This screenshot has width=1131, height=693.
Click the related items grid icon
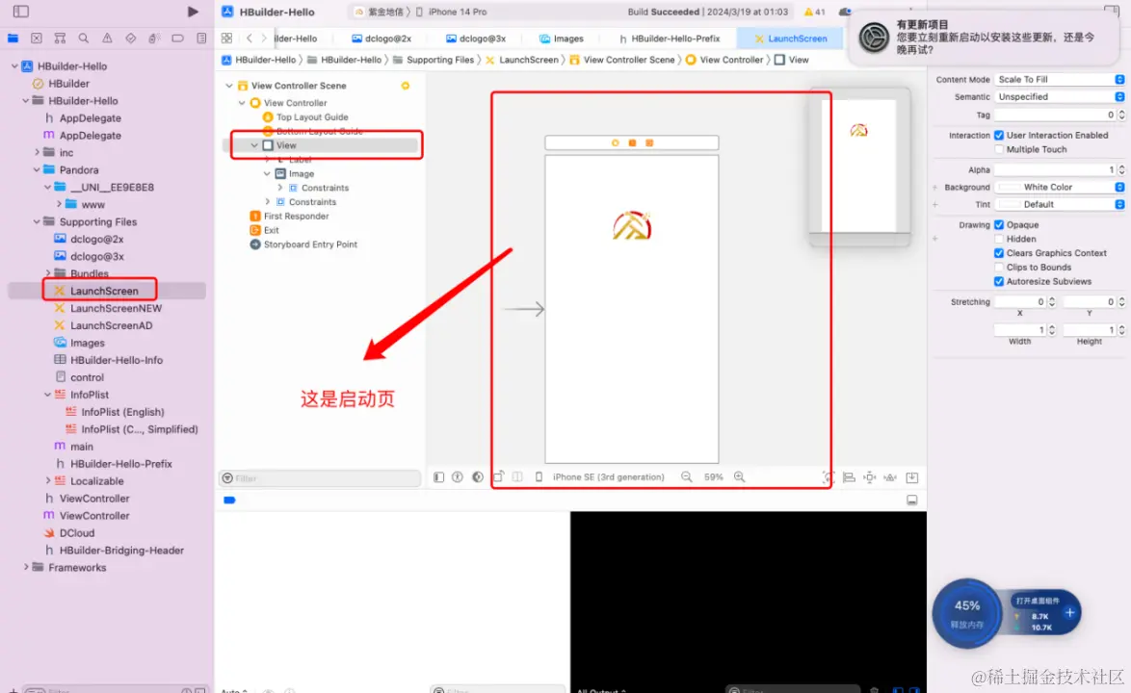point(226,38)
